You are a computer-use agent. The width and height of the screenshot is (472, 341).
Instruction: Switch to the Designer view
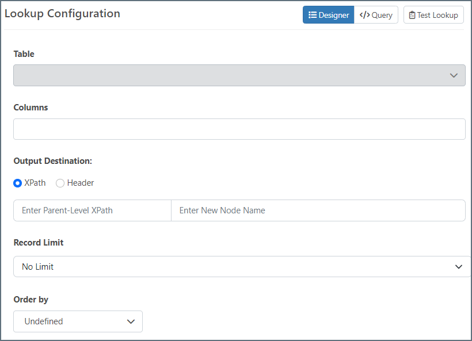[x=329, y=15]
